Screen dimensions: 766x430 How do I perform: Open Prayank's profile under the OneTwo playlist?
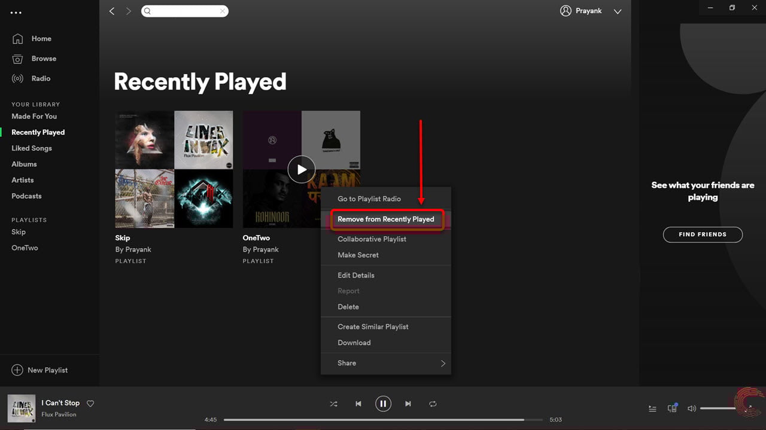pos(266,249)
